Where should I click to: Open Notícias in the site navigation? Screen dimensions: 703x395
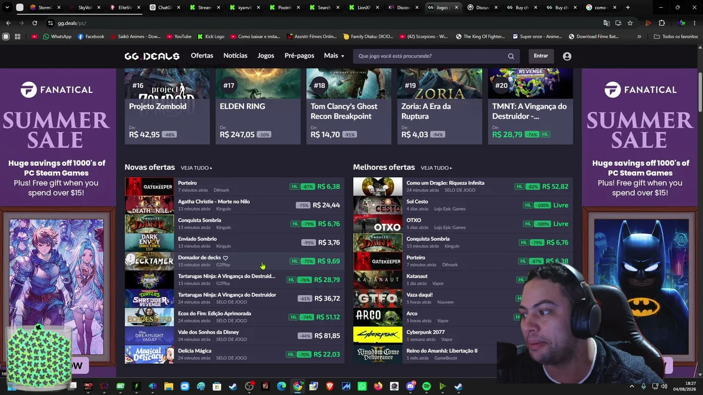click(x=235, y=56)
